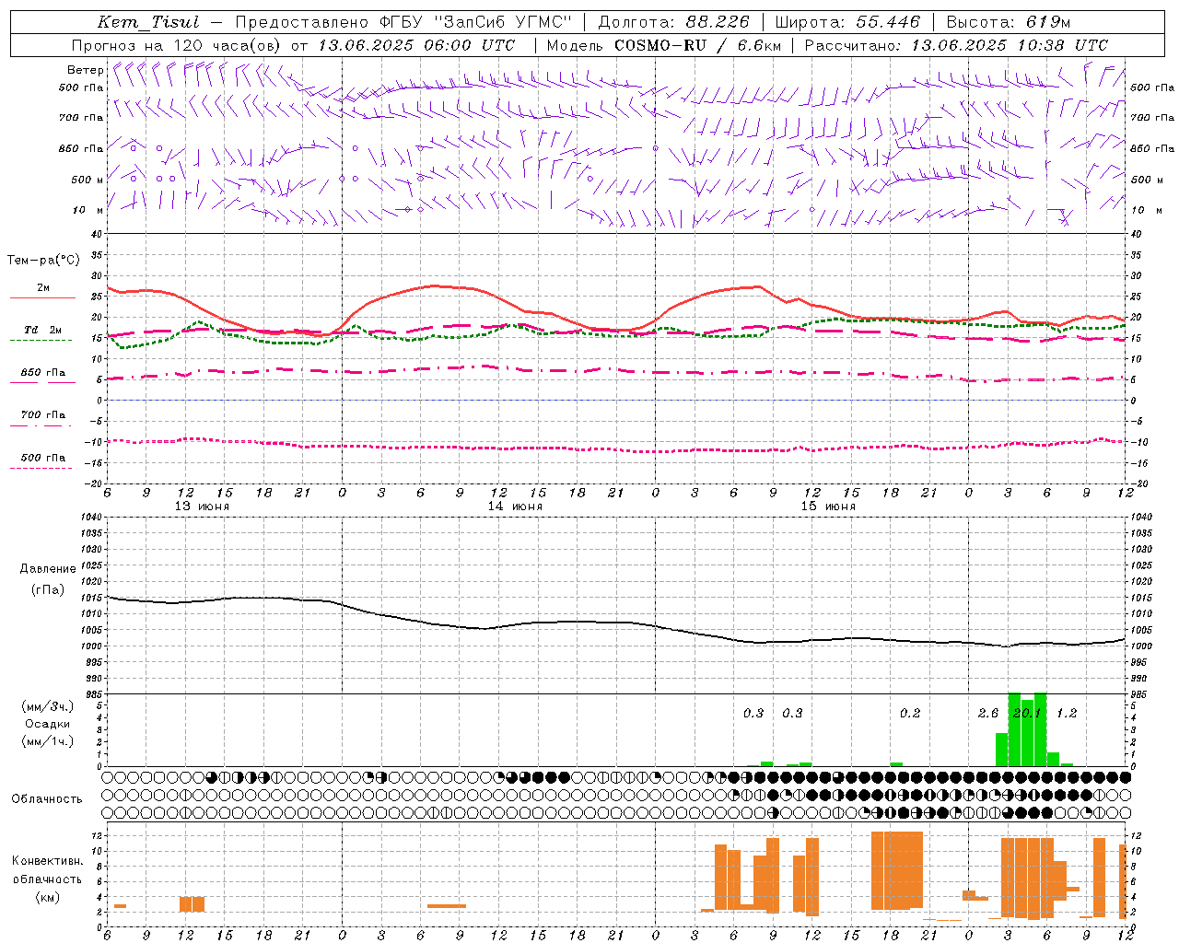The image size is (1179, 943).
Task: Click the left temperature axis value -20
Action: [95, 483]
